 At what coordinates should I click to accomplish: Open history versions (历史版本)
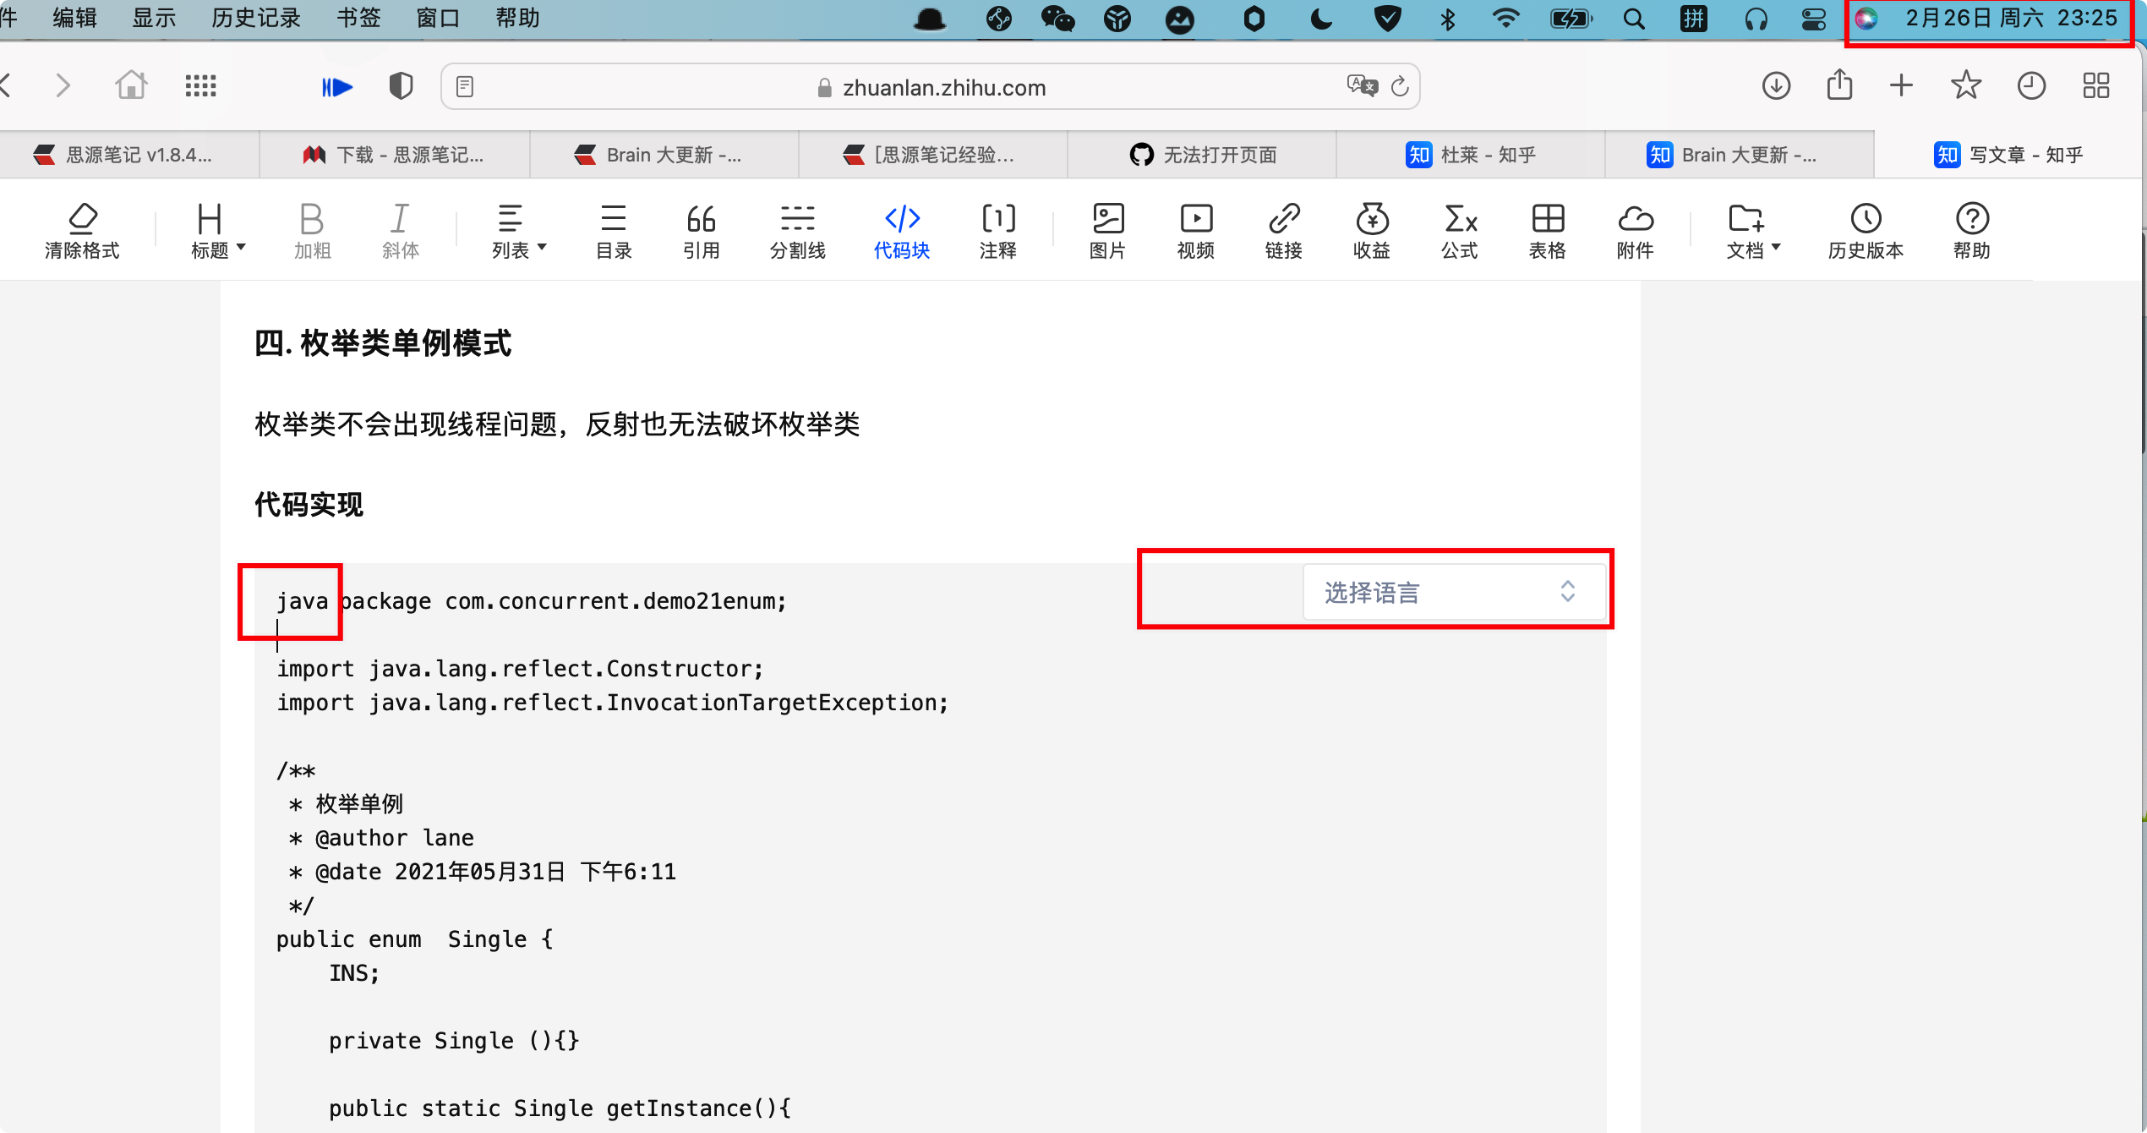tap(1866, 230)
